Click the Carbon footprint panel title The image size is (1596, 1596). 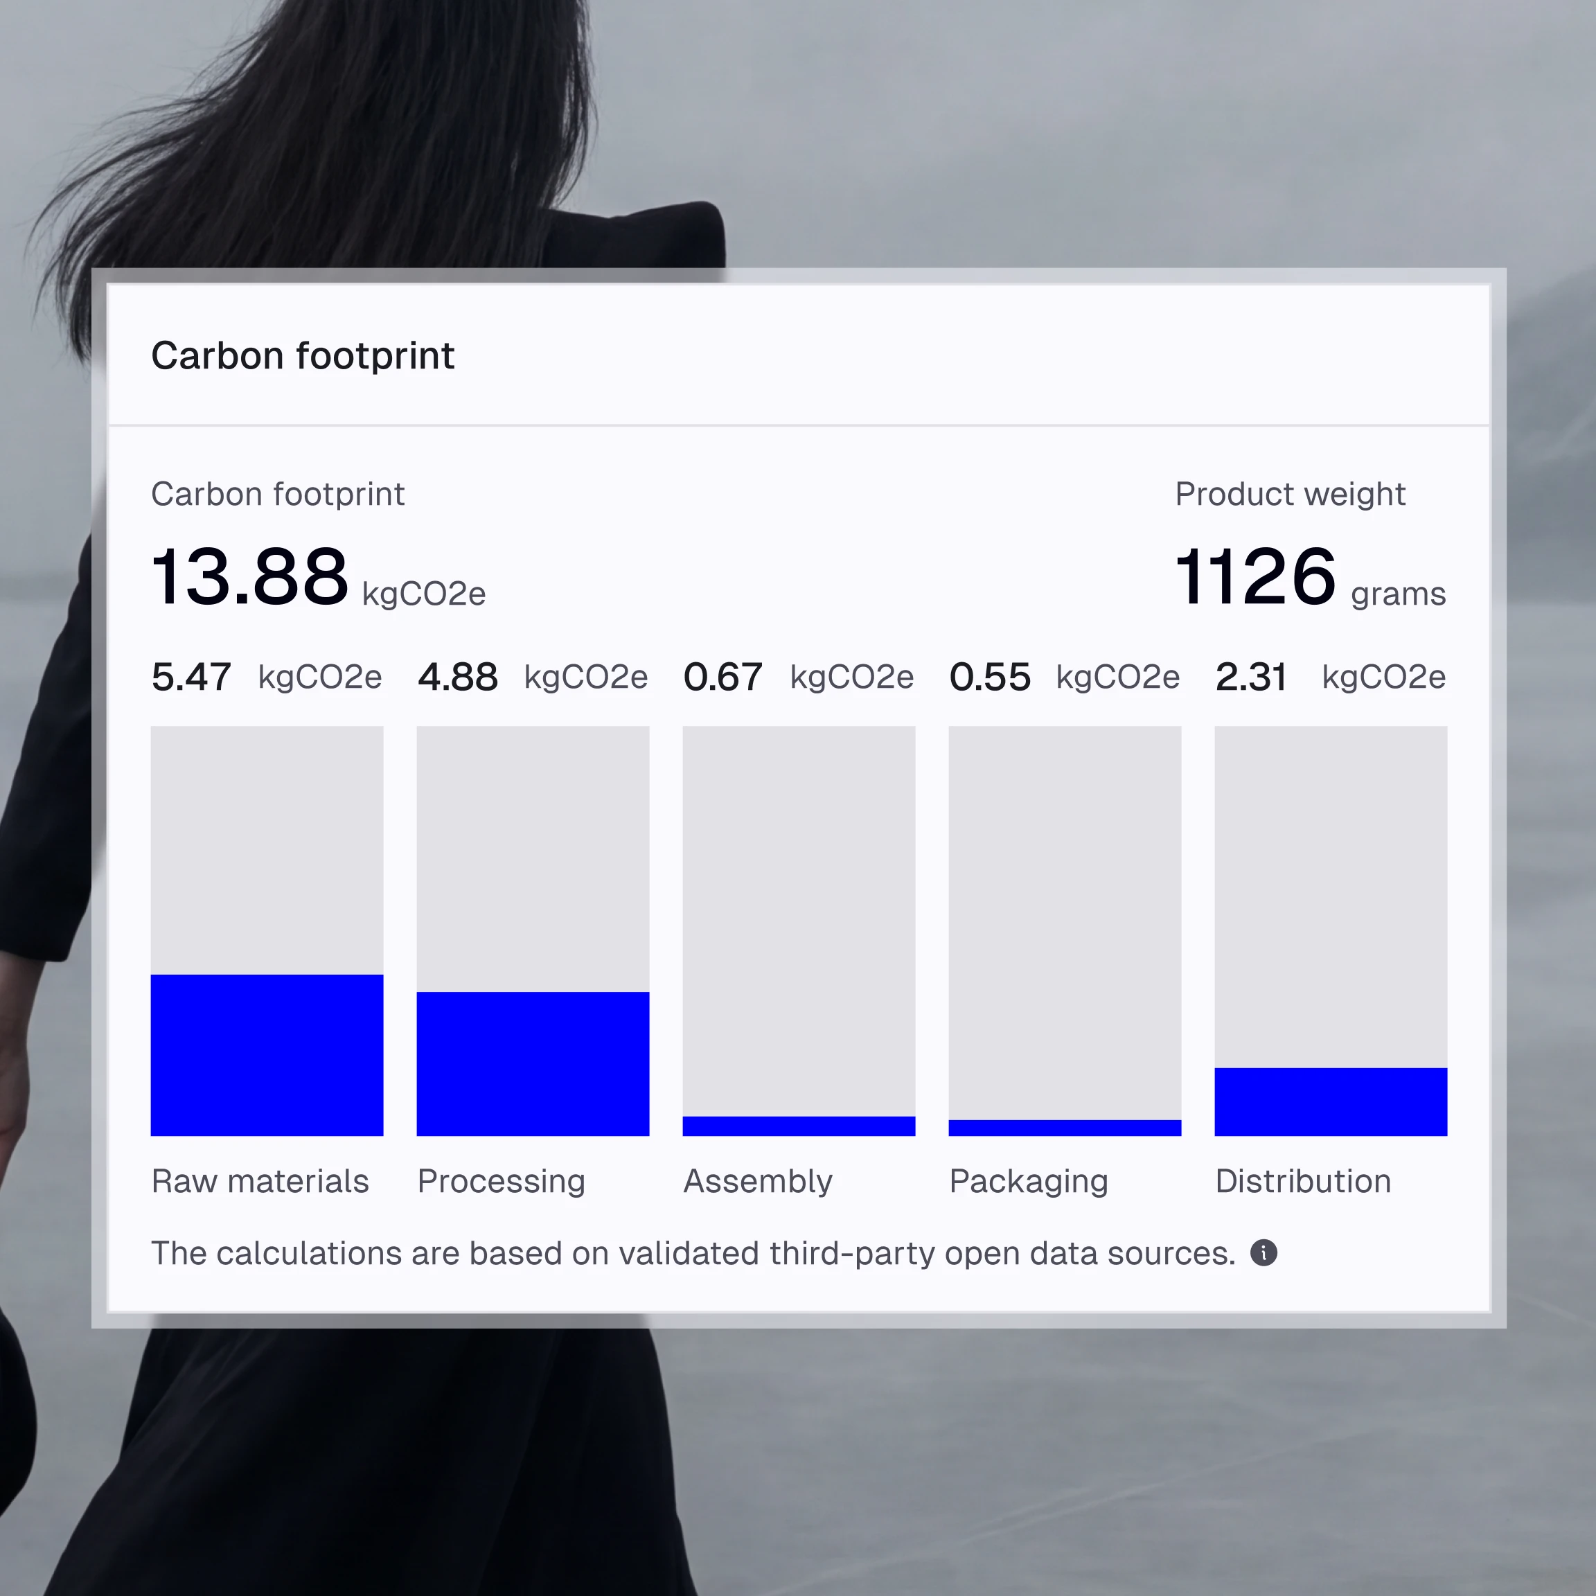click(x=302, y=356)
